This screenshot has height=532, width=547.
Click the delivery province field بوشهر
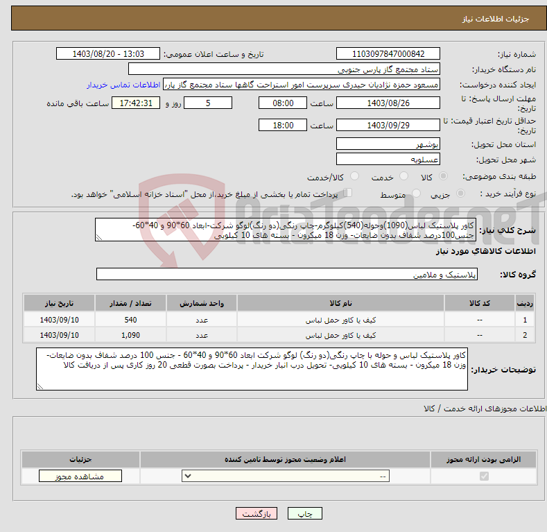point(388,144)
